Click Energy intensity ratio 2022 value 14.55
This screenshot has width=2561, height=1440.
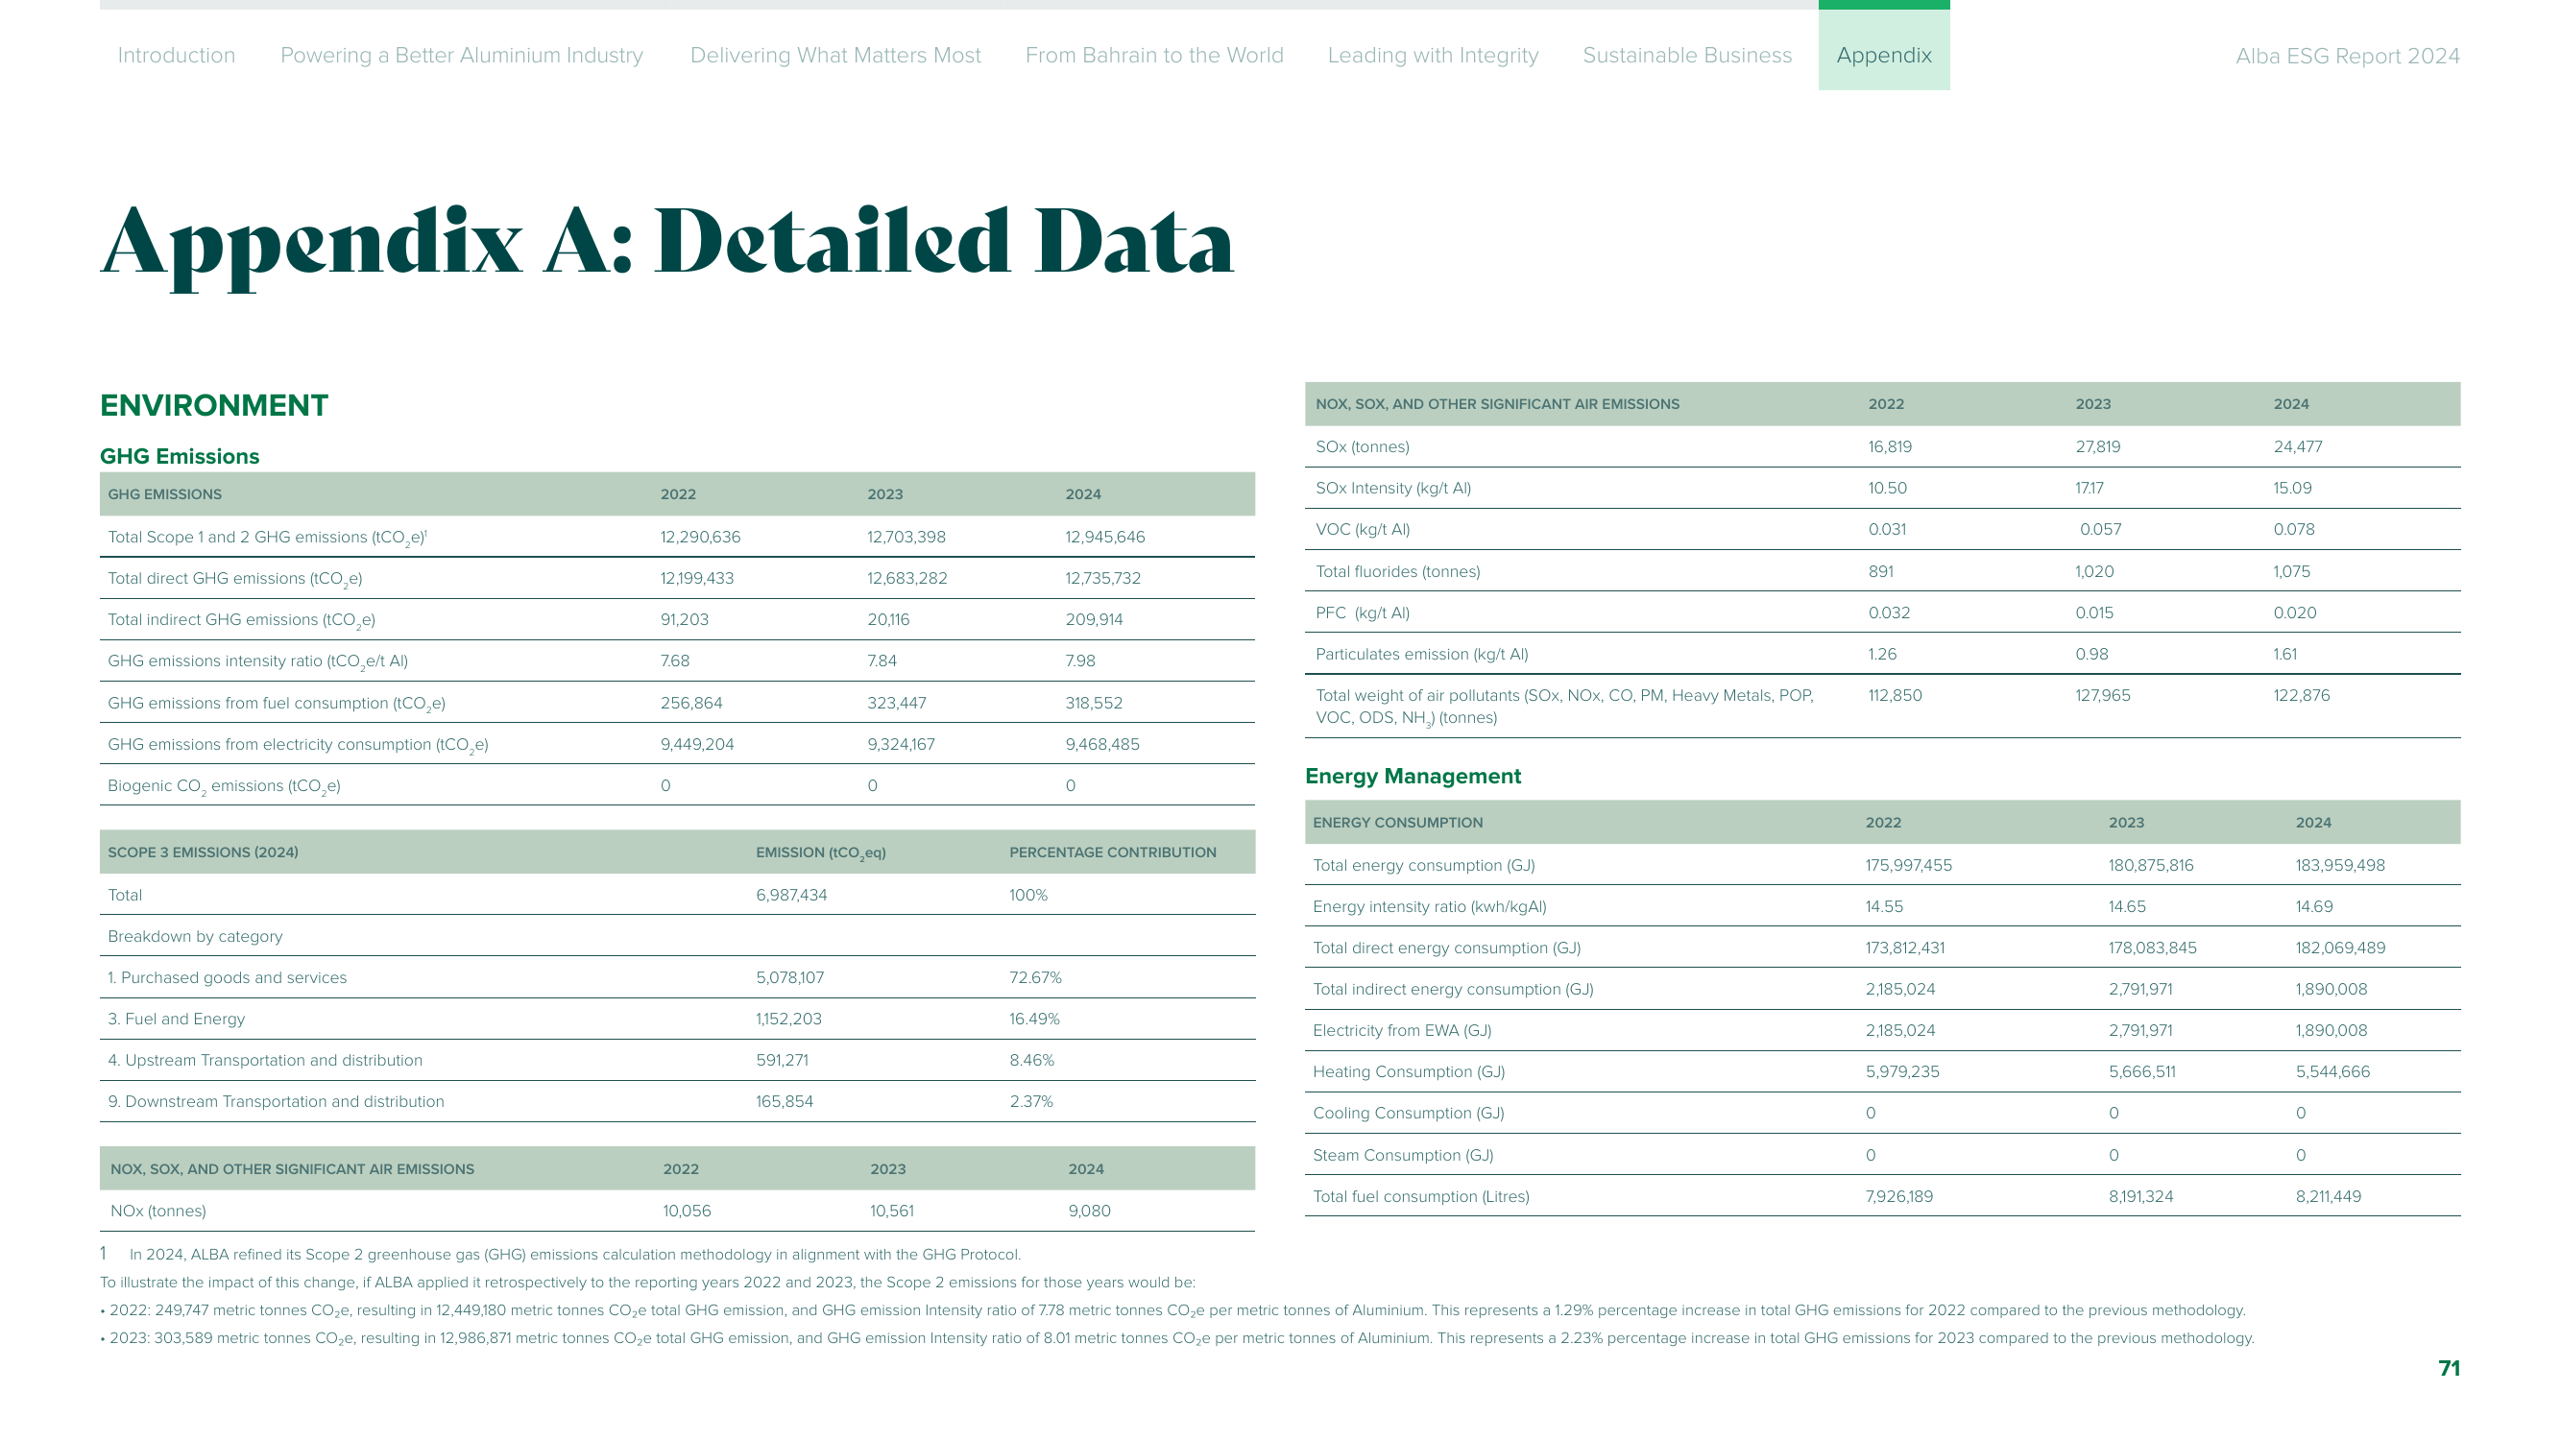coord(1884,906)
